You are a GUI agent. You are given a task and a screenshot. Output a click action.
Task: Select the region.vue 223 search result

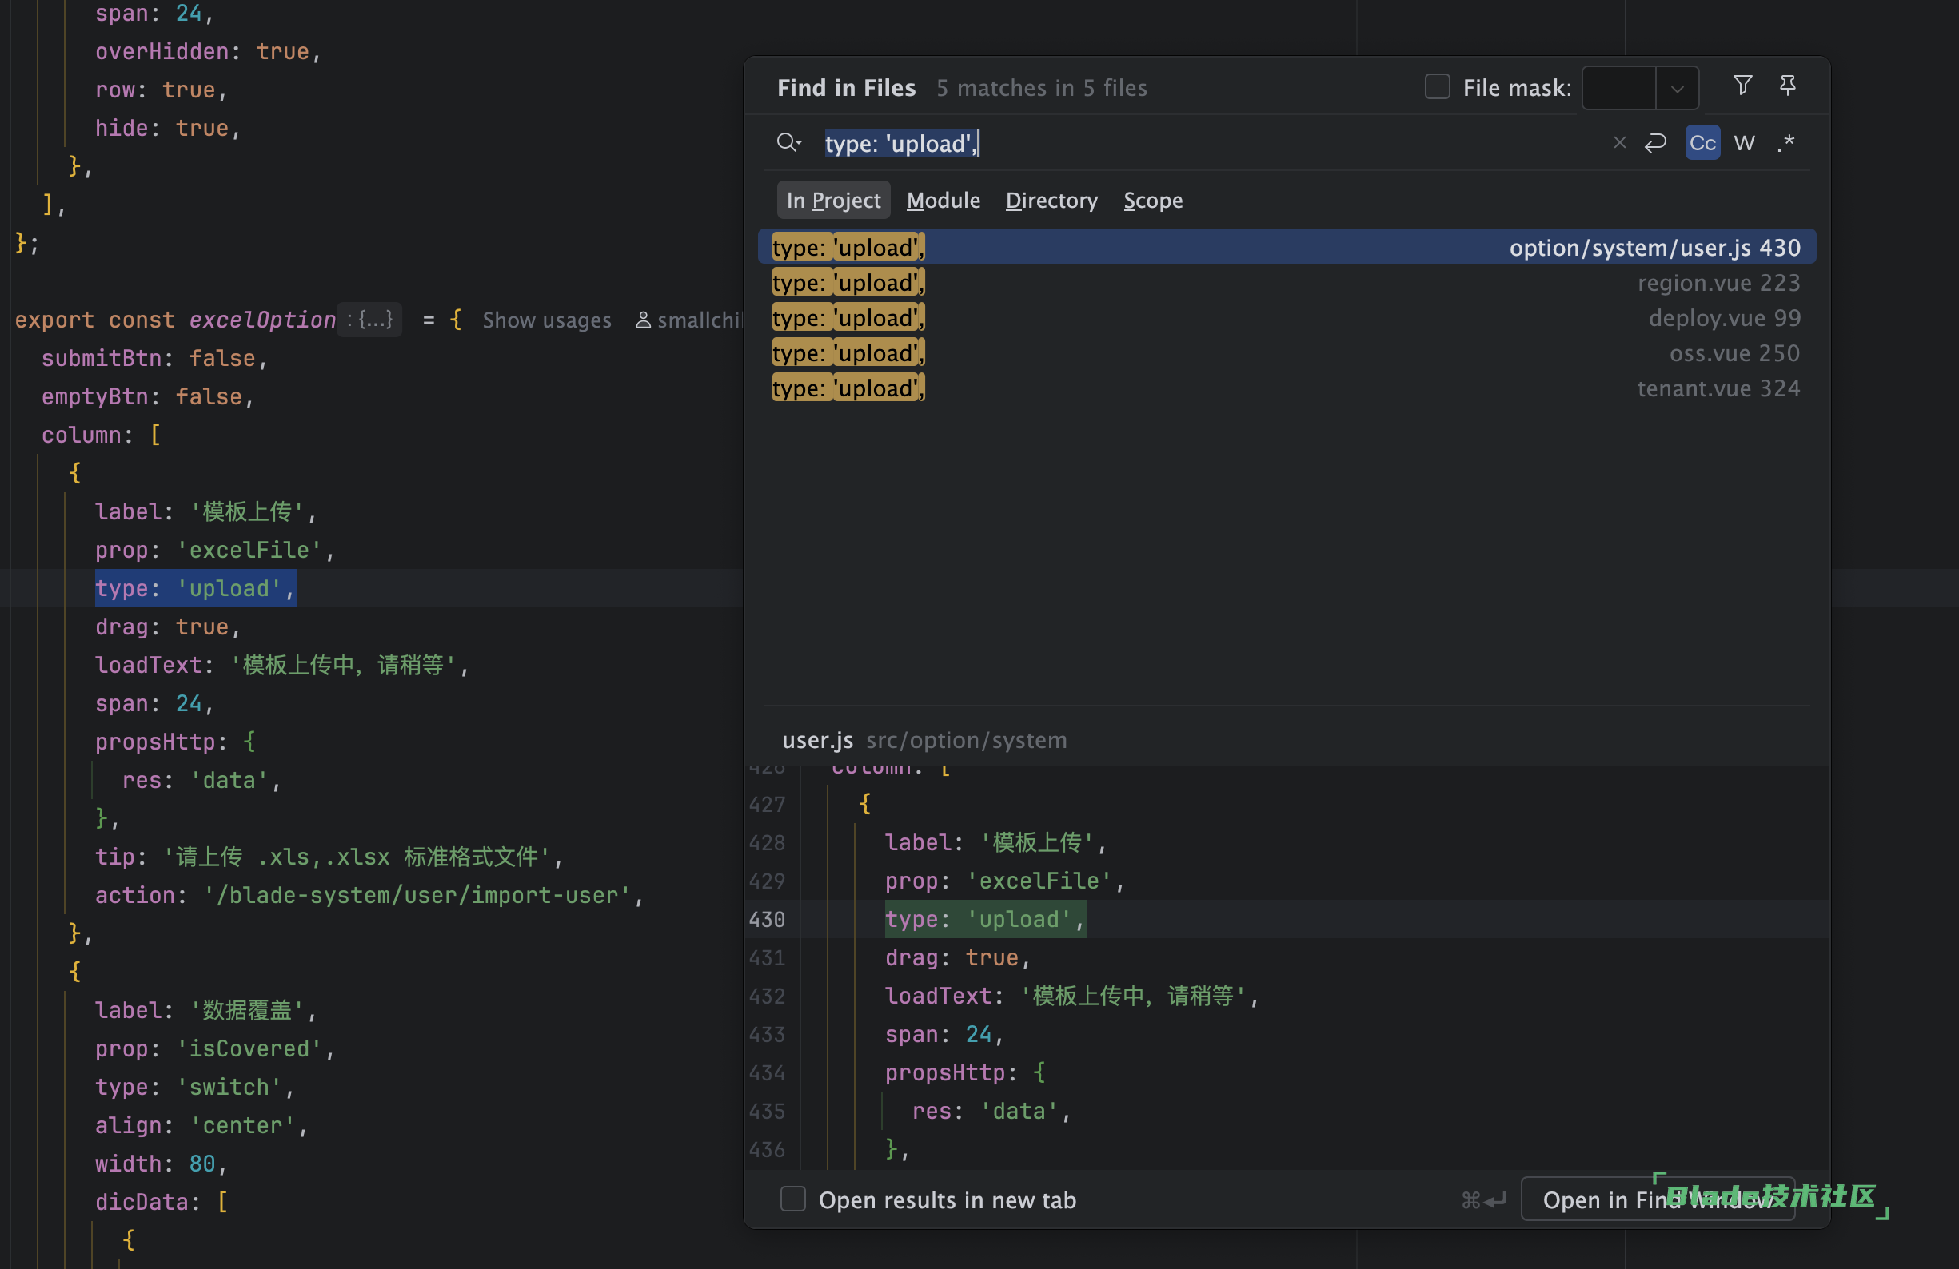[1286, 283]
